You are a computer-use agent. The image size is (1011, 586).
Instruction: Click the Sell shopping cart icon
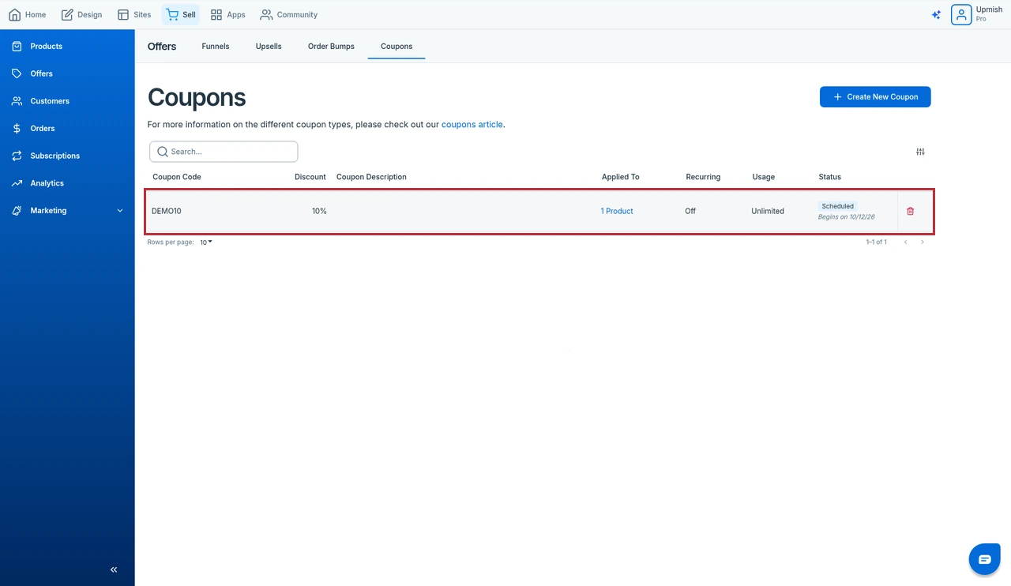tap(172, 14)
